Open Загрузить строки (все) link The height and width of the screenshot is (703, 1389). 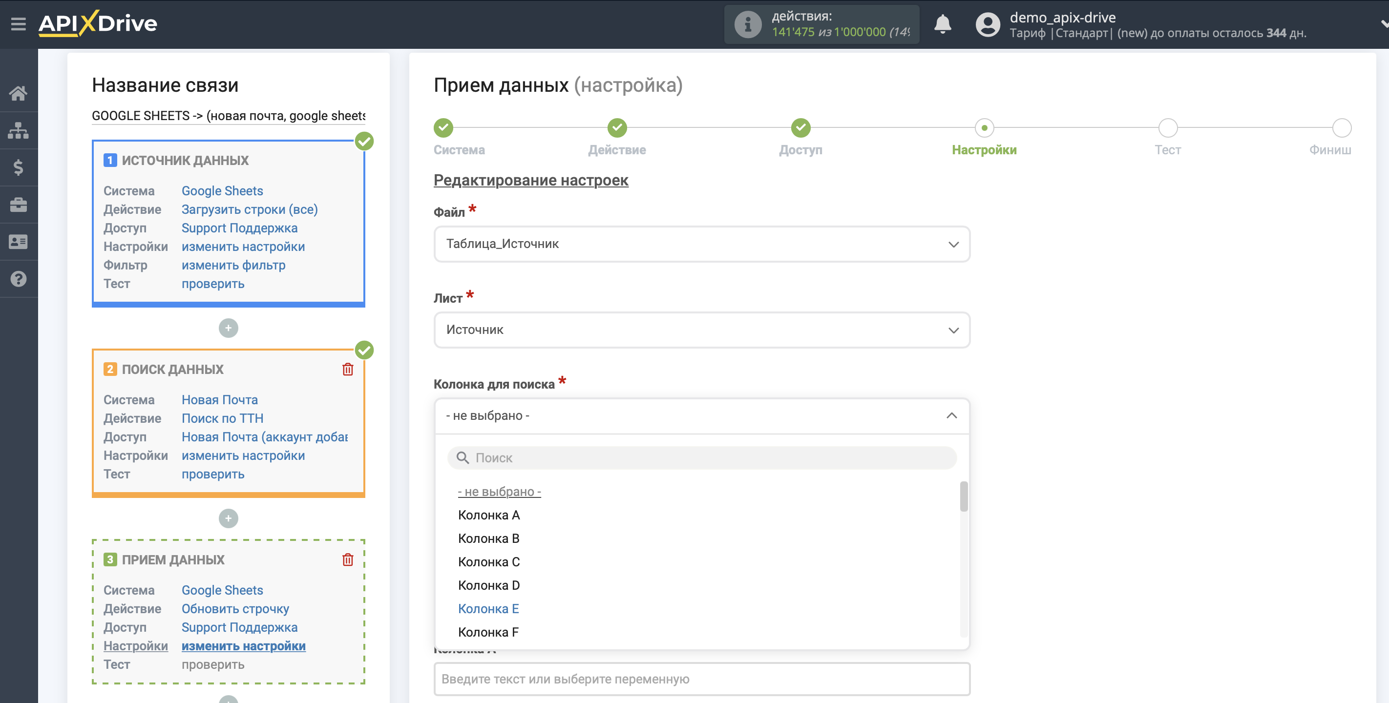point(250,209)
